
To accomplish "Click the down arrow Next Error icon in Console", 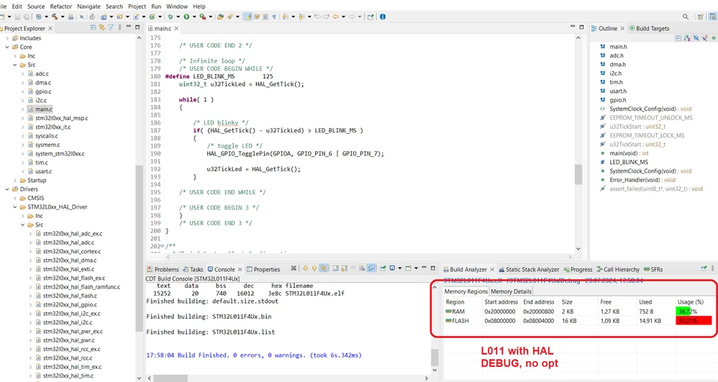I will pyautogui.click(x=306, y=268).
